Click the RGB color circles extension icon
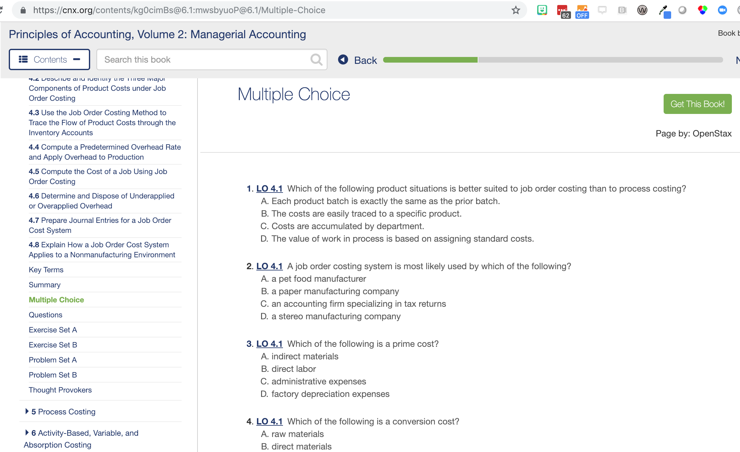The height and width of the screenshot is (452, 740). 702,10
